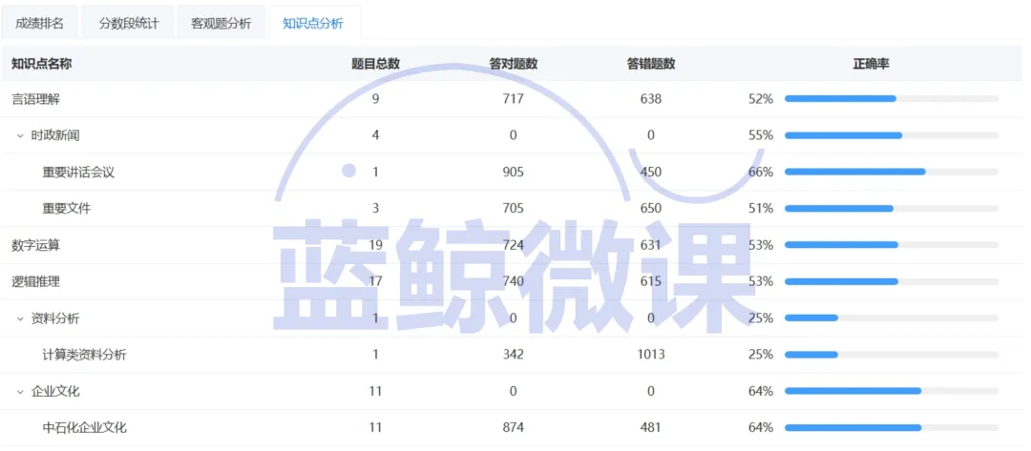Click the 计算类资料分析 25% progress bar
The image size is (1031, 451).
click(892, 355)
